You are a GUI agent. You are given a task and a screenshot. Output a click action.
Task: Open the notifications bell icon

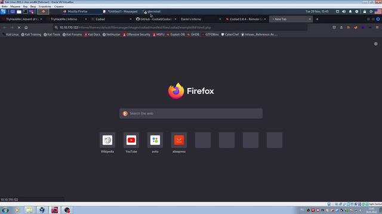350,11
